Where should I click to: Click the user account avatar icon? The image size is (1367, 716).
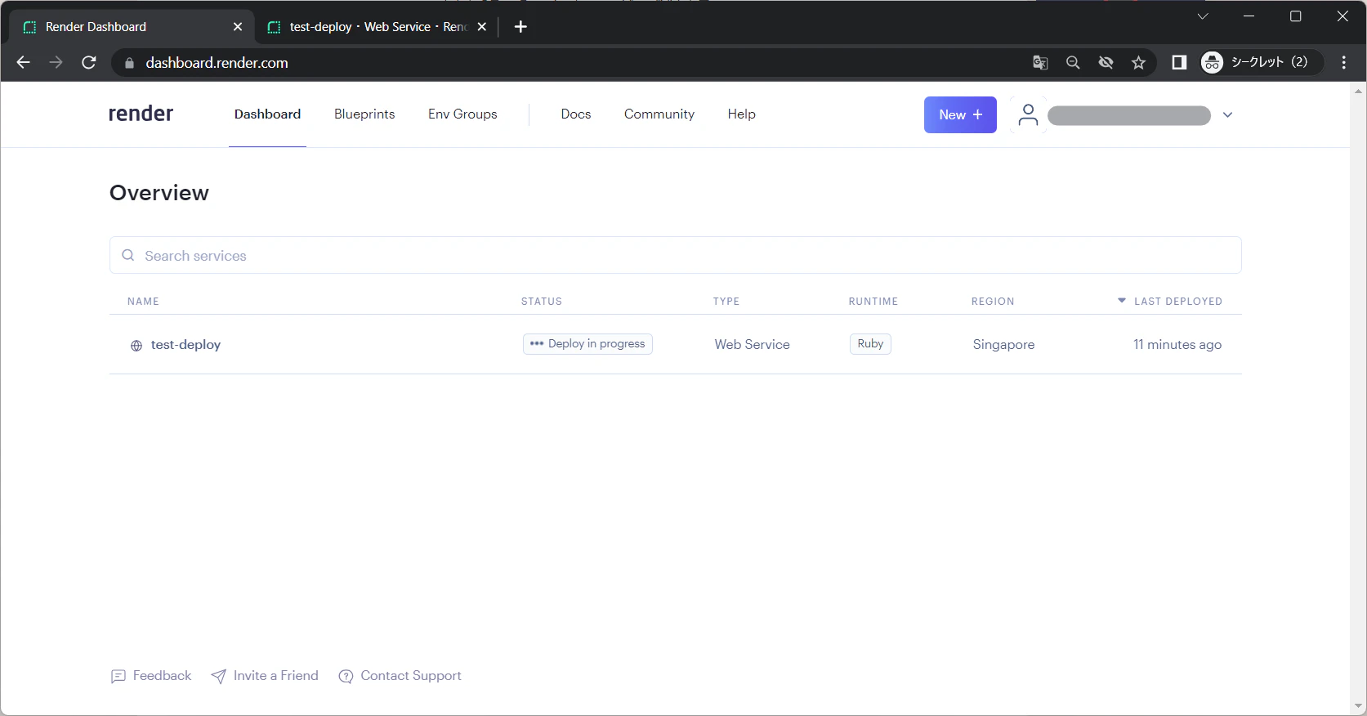(x=1028, y=115)
